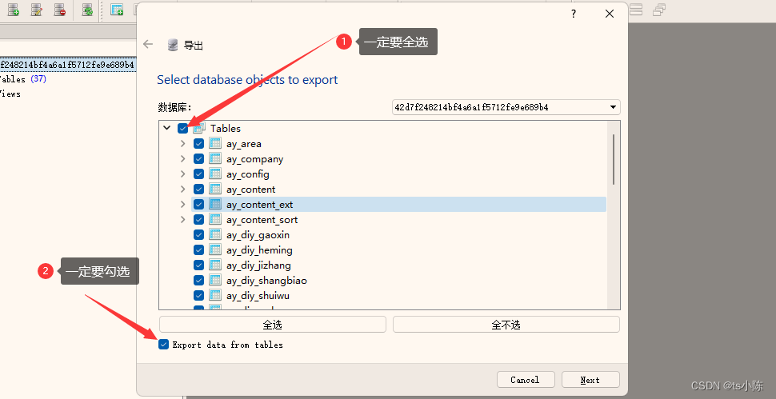The height and width of the screenshot is (399, 776).
Task: Open the database selection dropdown
Action: [506, 107]
